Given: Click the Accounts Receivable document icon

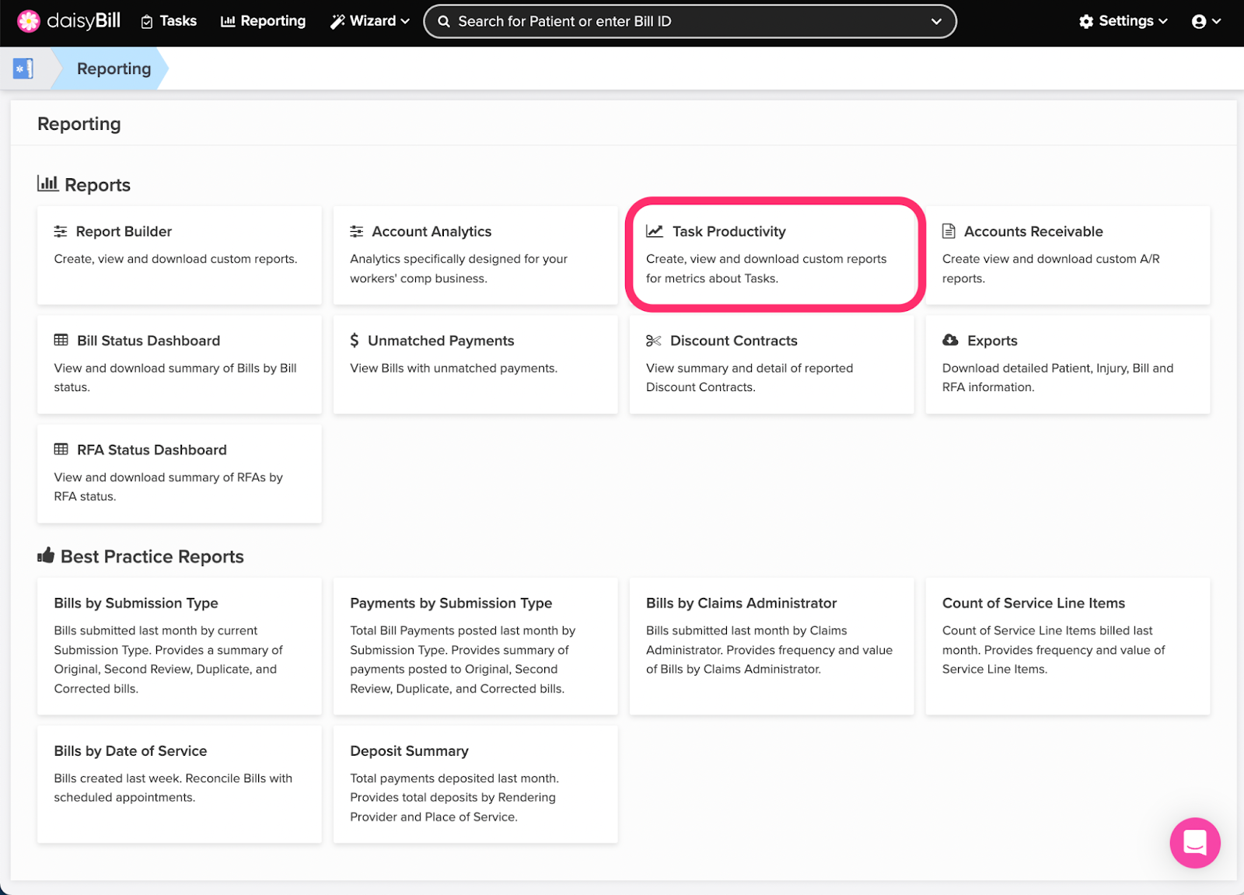Looking at the screenshot, I should pos(949,231).
